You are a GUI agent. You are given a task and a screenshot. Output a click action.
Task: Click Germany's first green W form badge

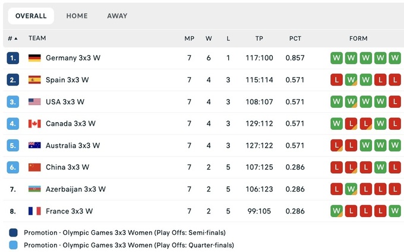click(x=337, y=58)
